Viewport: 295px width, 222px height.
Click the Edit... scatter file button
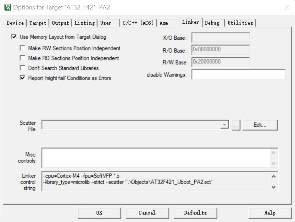coord(260,125)
